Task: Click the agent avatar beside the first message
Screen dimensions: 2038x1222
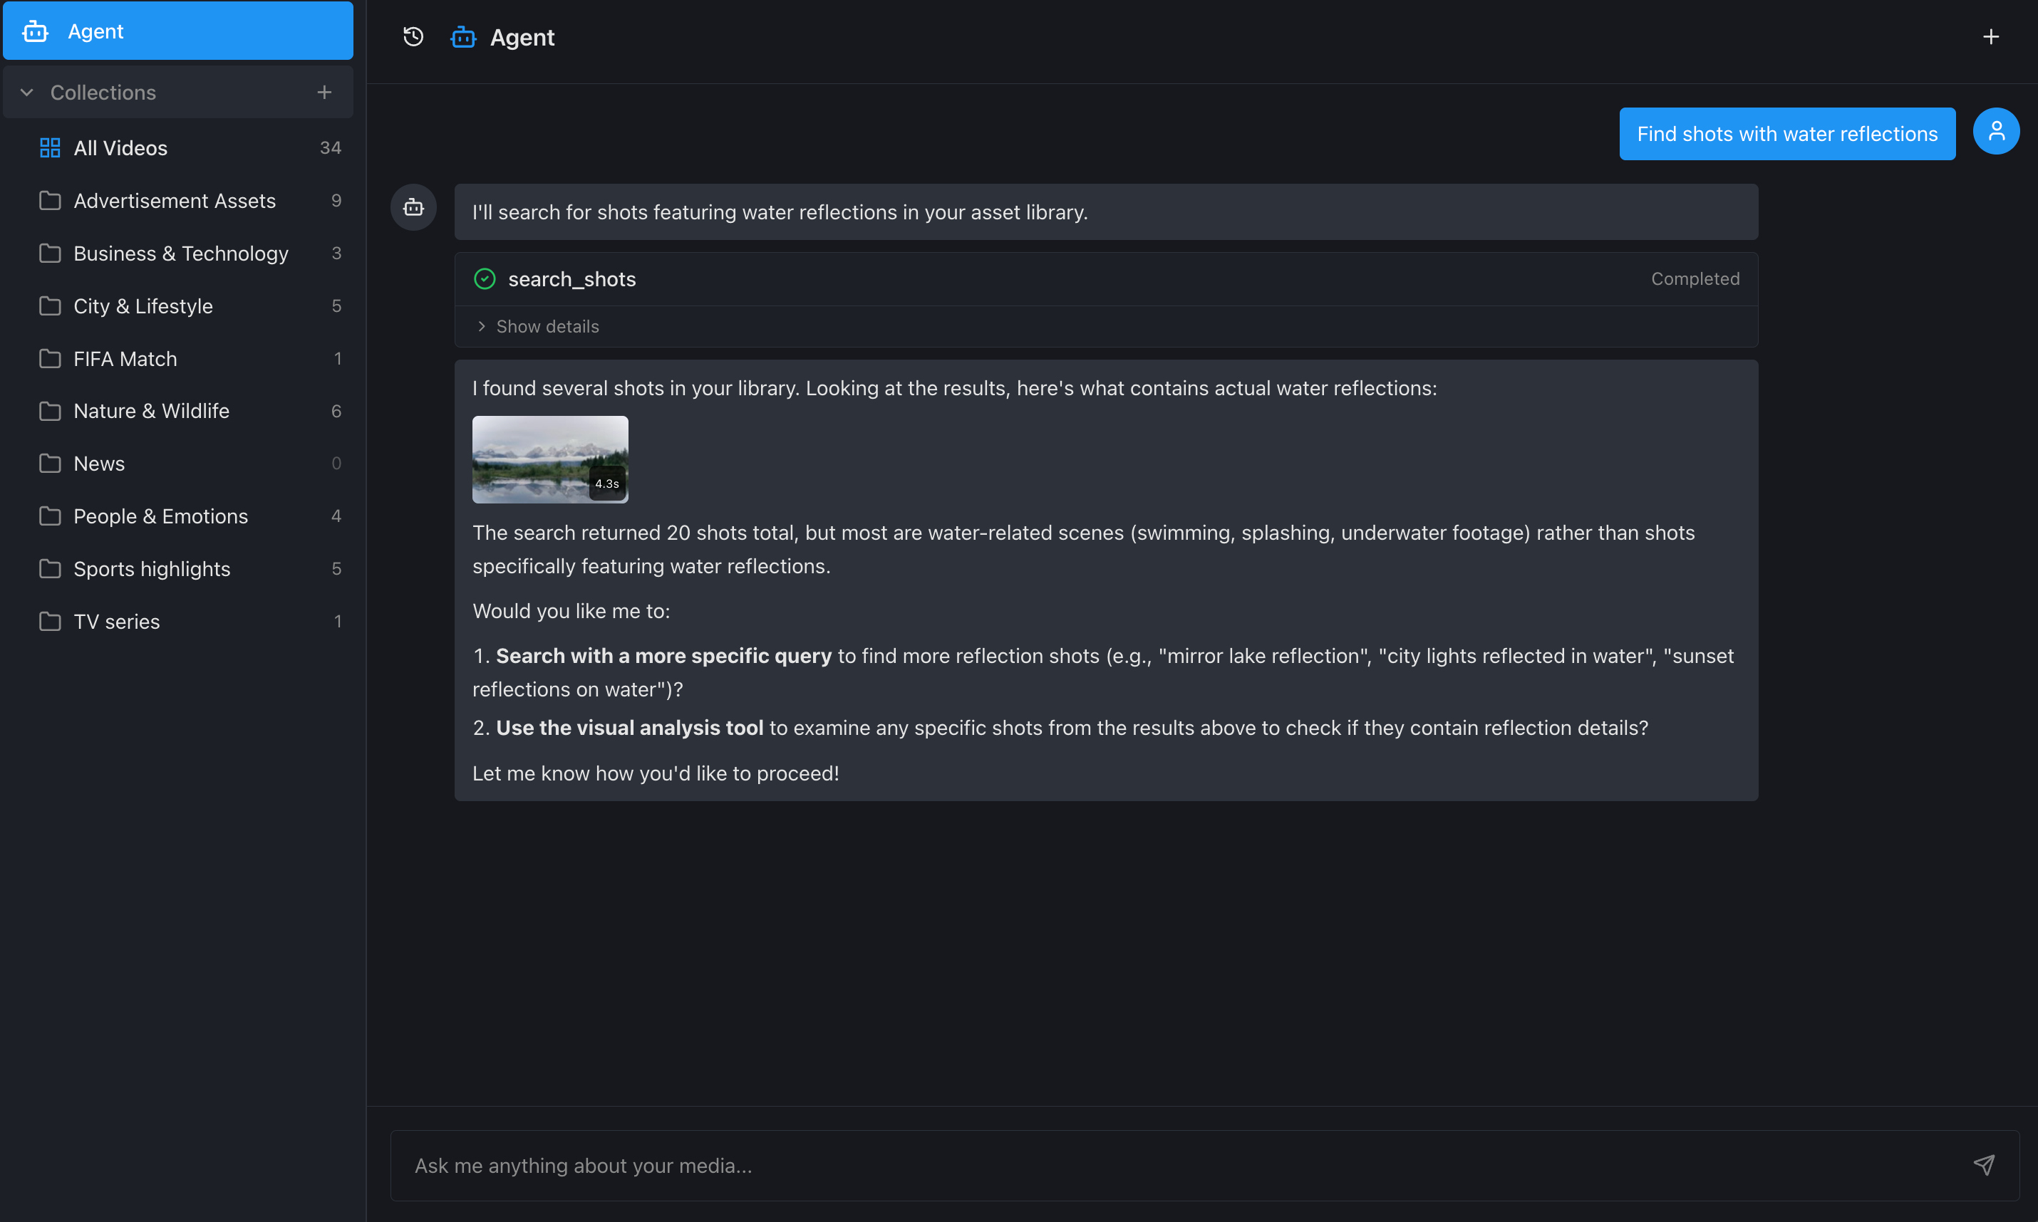Action: pos(413,207)
